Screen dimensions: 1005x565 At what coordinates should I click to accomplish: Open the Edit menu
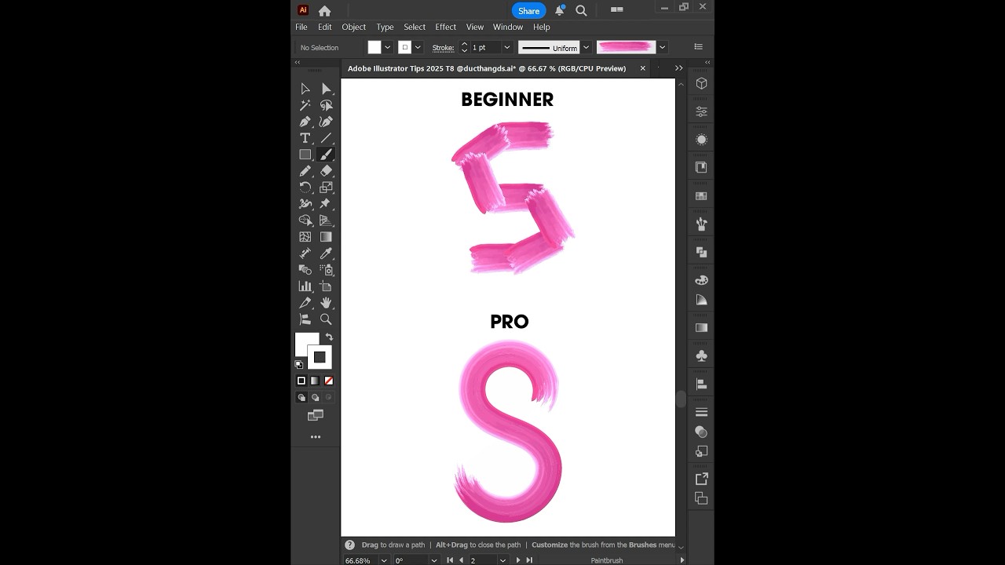tap(325, 27)
